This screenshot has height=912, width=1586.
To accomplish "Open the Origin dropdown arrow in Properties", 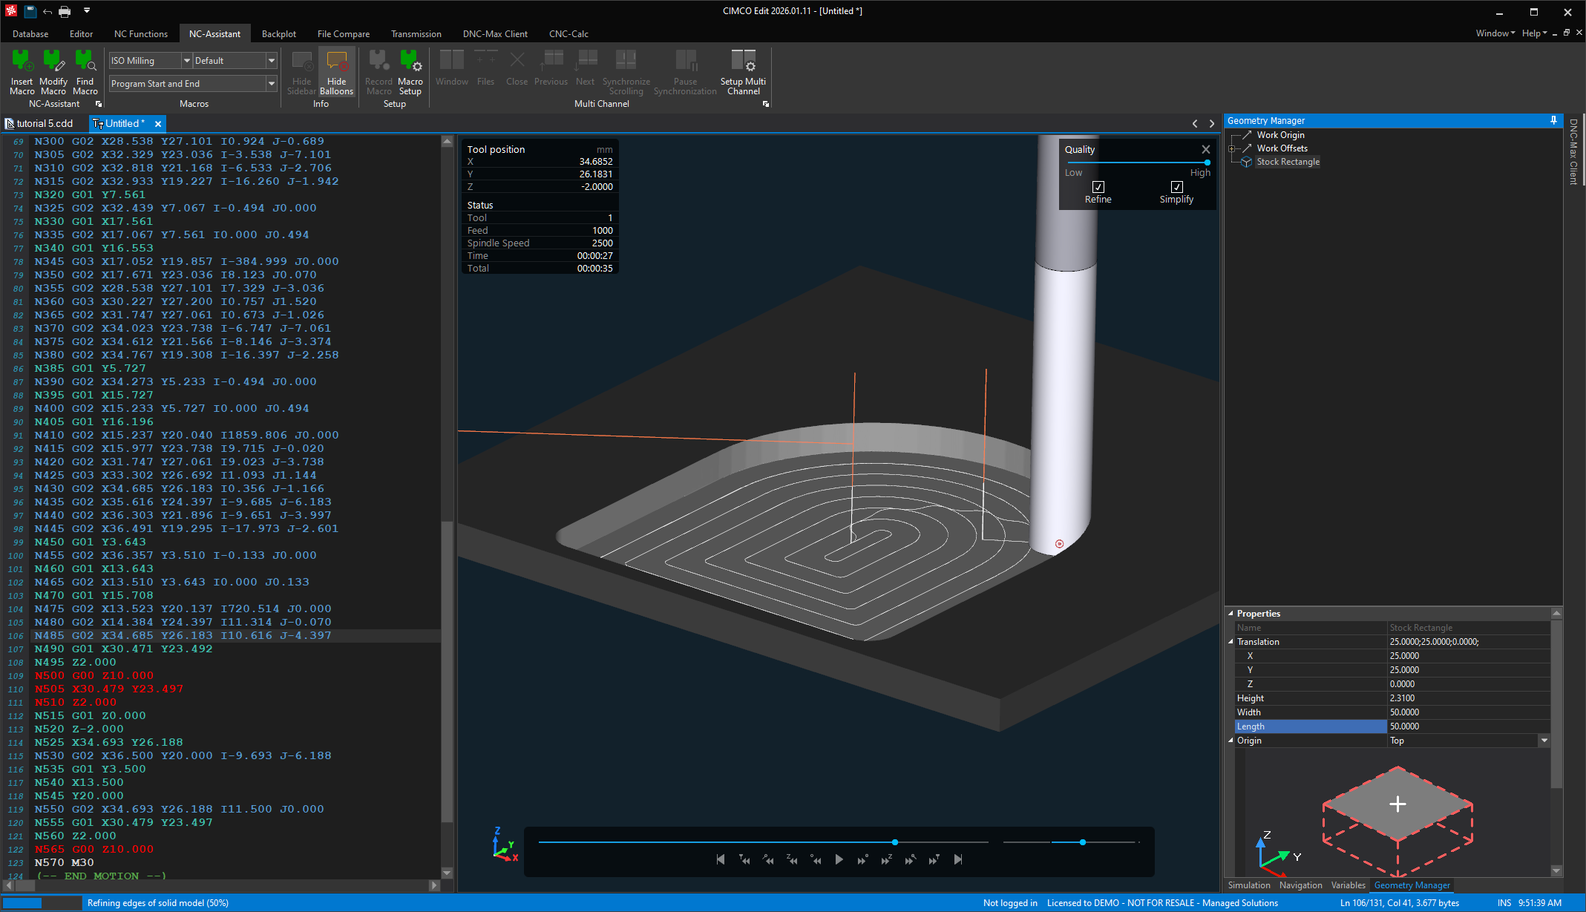I will 1544,741.
